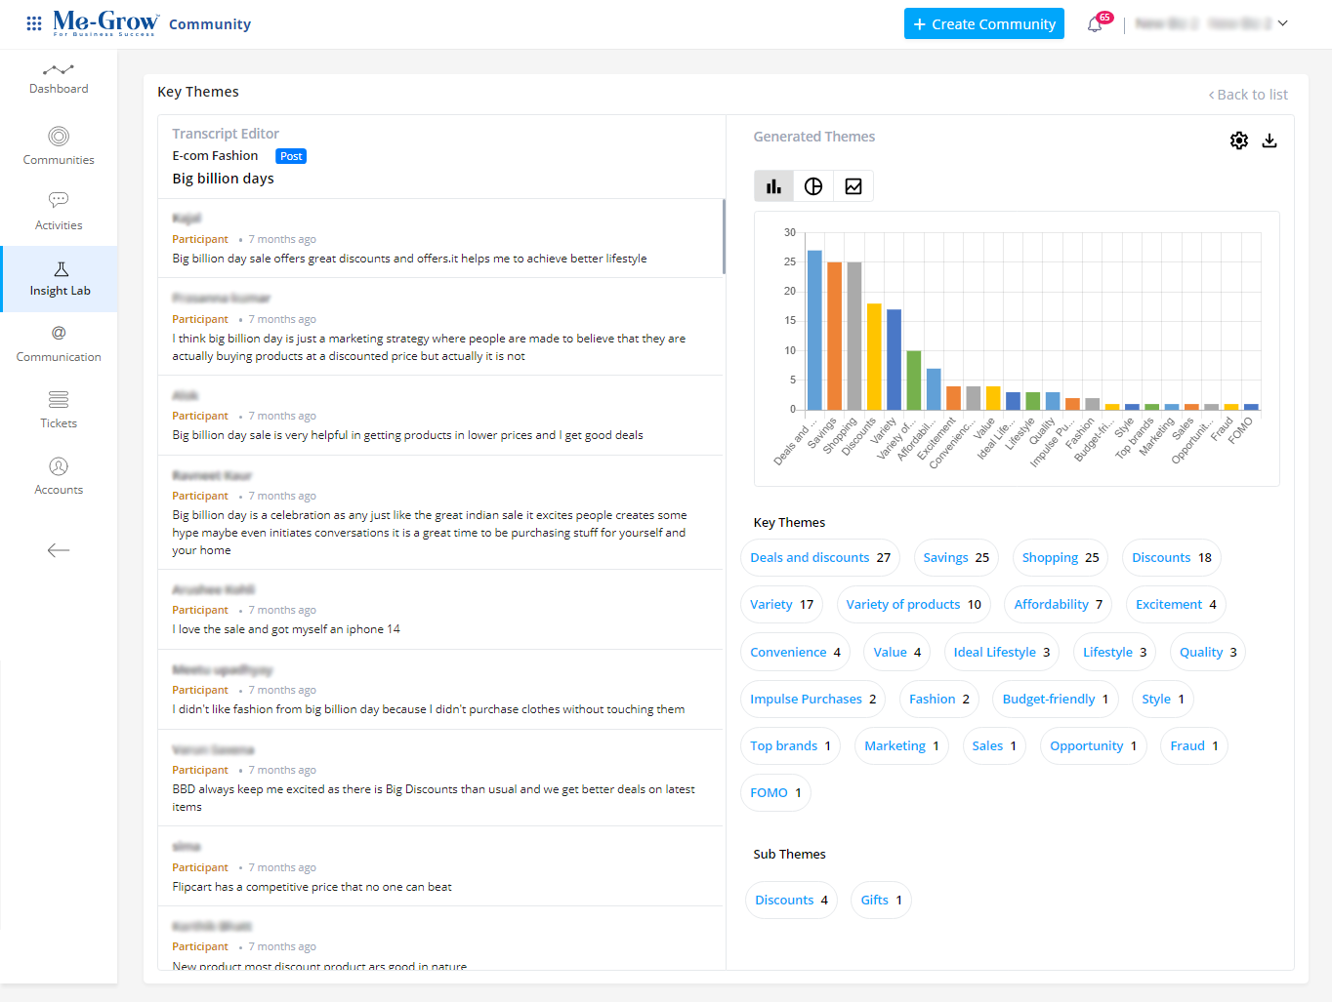1332x1002 pixels.
Task: Select the Deals and discounts theme chip
Action: click(x=819, y=557)
